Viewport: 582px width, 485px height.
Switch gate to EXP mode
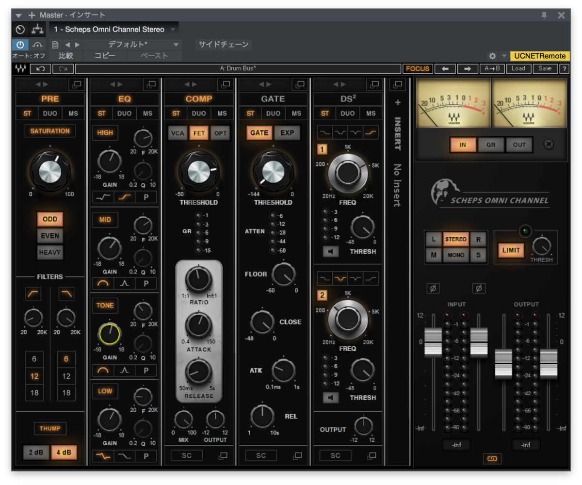click(287, 133)
